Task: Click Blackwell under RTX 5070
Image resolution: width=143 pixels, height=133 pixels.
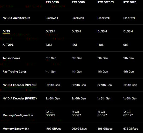Action: [x=129, y=18]
